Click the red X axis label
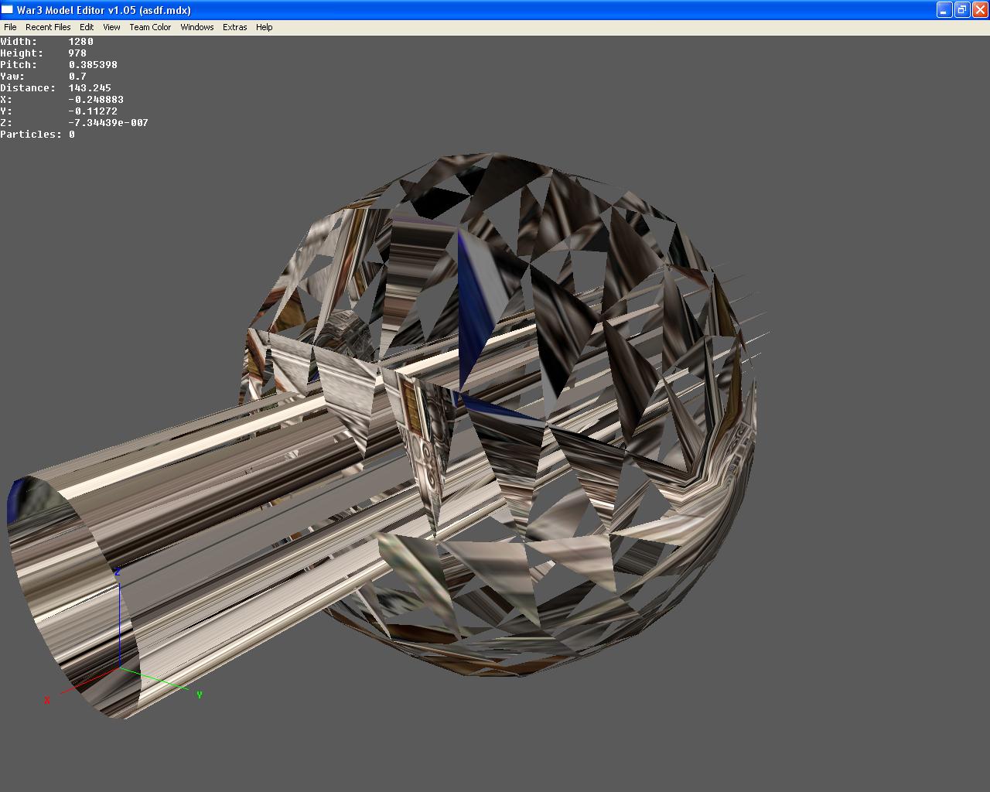The height and width of the screenshot is (792, 990). coord(47,700)
